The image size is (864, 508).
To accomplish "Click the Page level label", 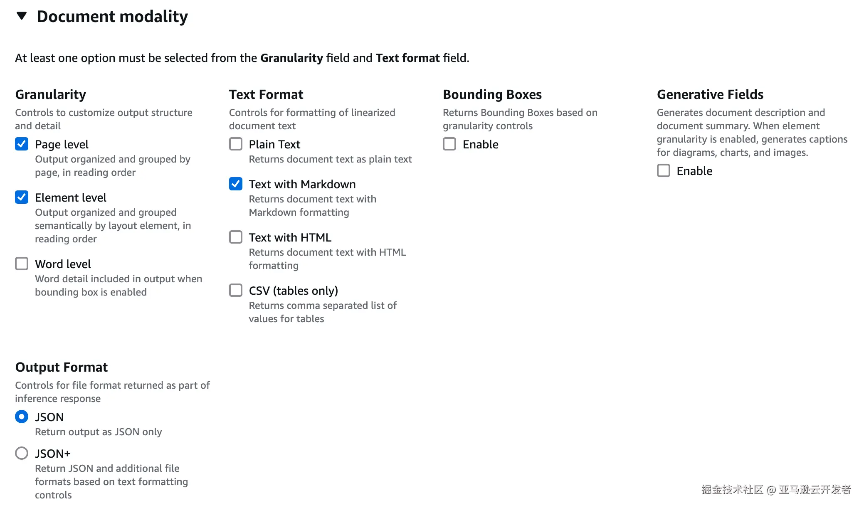I will click(x=62, y=145).
